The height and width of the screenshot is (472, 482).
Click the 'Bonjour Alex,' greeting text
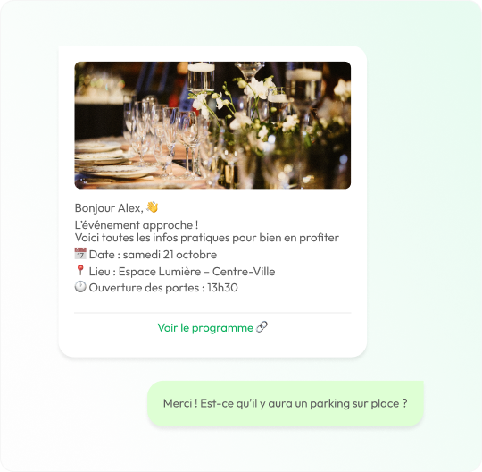[109, 208]
